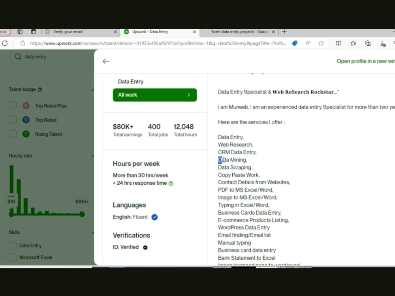The width and height of the screenshot is (395, 296).
Task: Click E-commerce Products Listing line
Action: [x=253, y=220]
